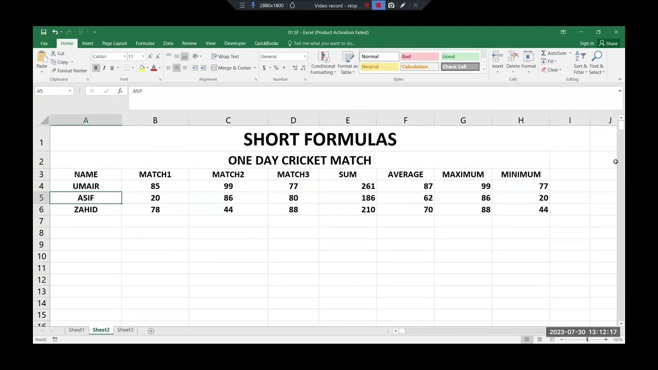Click Sign in
The width and height of the screenshot is (658, 370).
pyautogui.click(x=587, y=43)
